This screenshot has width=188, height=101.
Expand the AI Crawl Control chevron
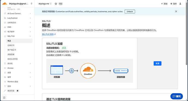(30, 14)
